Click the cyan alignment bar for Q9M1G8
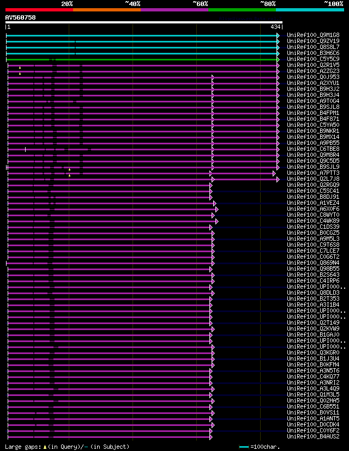The image size is (349, 451). [141, 35]
